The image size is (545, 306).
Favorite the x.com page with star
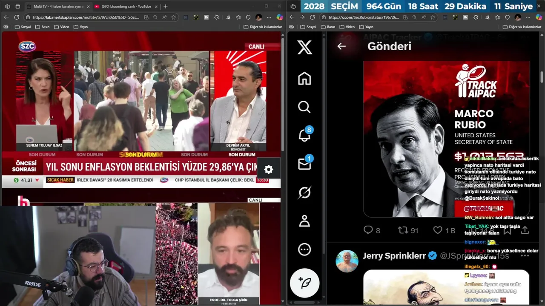click(x=433, y=17)
